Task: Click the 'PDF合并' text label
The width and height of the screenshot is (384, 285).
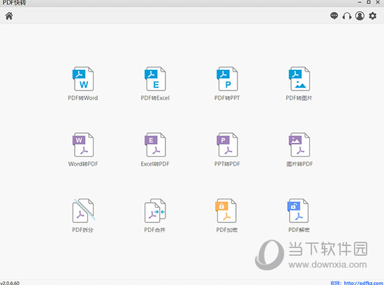Action: click(154, 230)
